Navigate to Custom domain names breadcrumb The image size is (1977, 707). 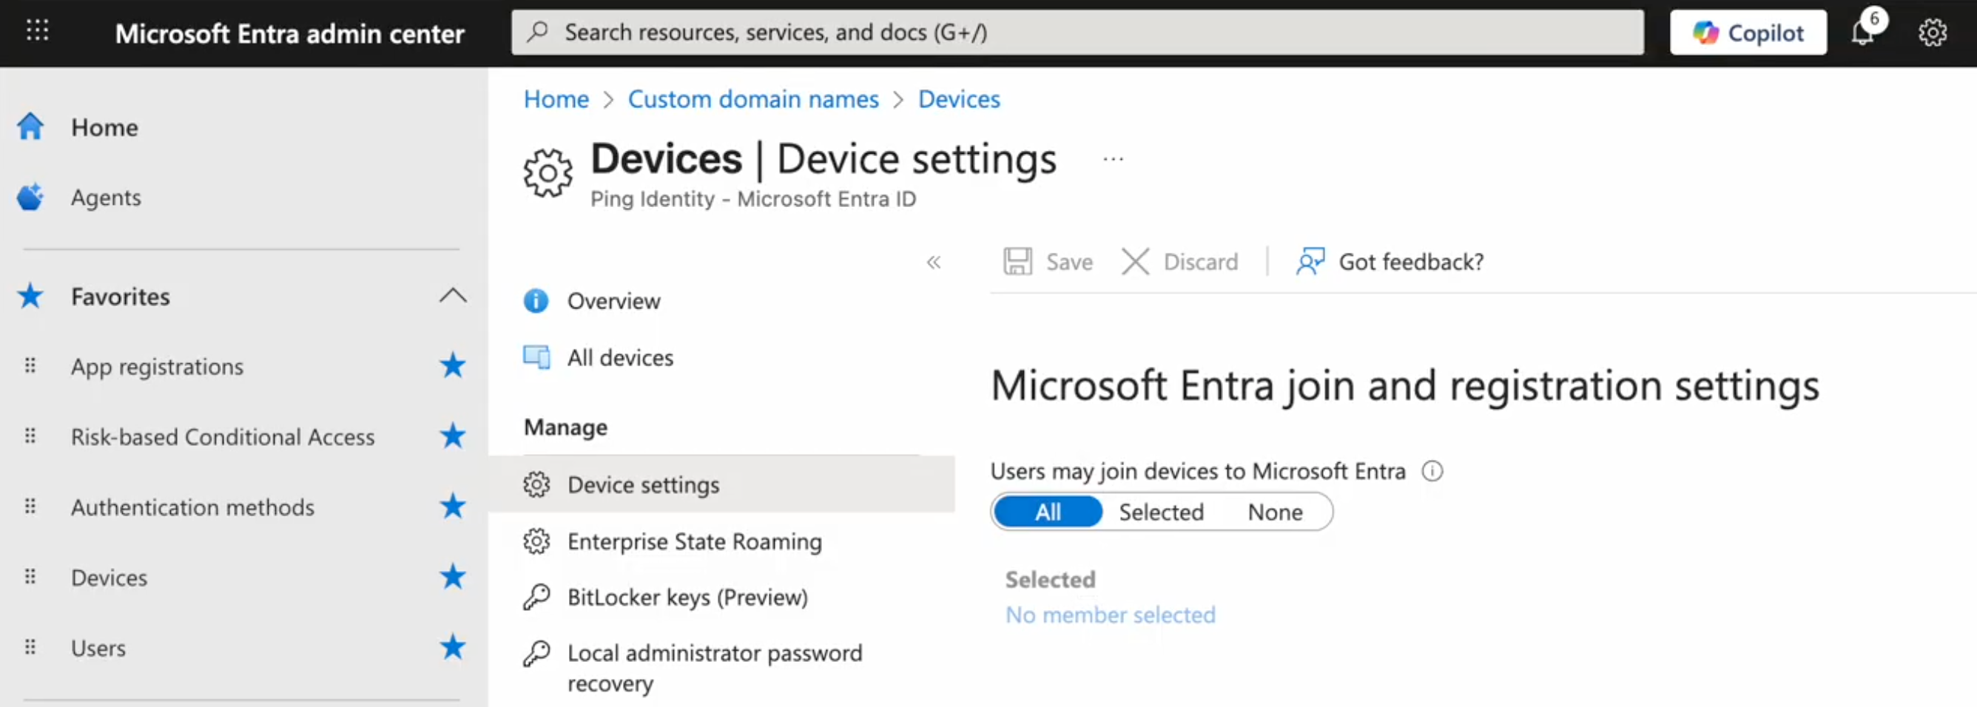(x=753, y=99)
